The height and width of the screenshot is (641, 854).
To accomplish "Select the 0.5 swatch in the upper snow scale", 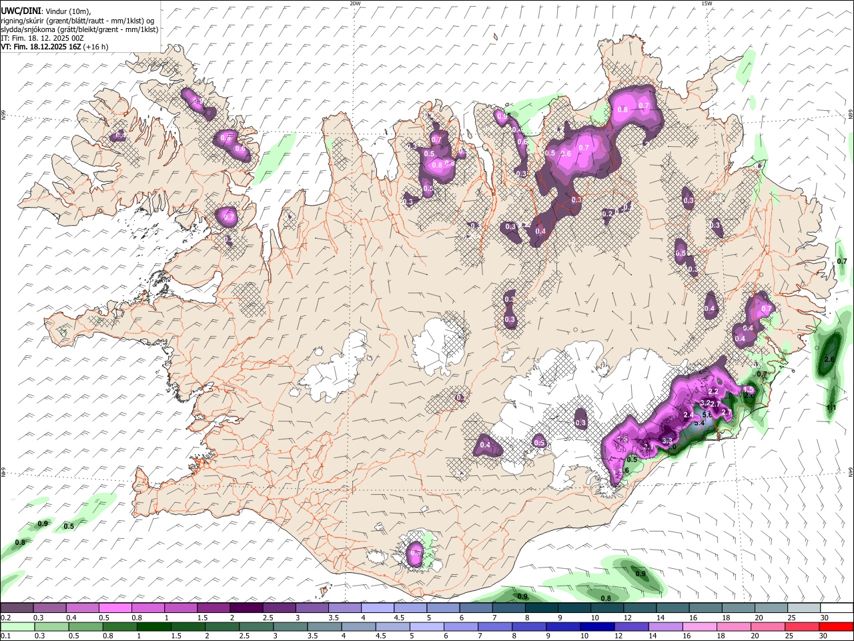I will click(115, 608).
